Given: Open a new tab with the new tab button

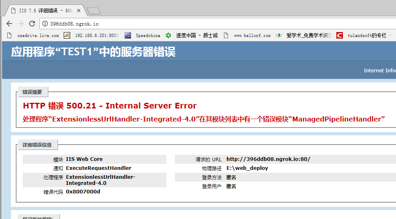Looking at the screenshot, I should click(x=93, y=11).
